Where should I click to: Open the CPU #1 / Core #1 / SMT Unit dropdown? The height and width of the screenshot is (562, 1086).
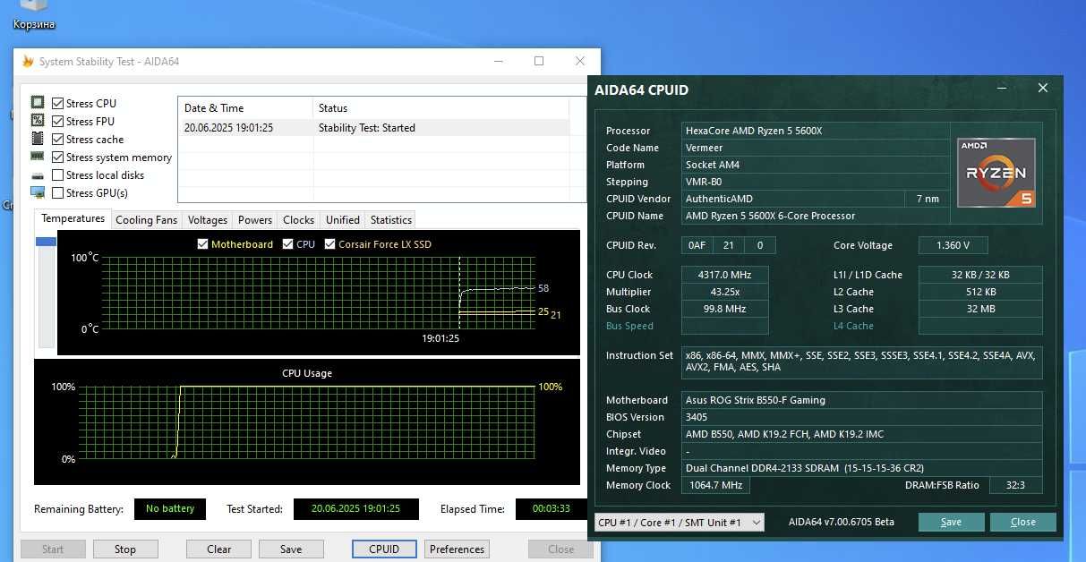[x=680, y=523]
